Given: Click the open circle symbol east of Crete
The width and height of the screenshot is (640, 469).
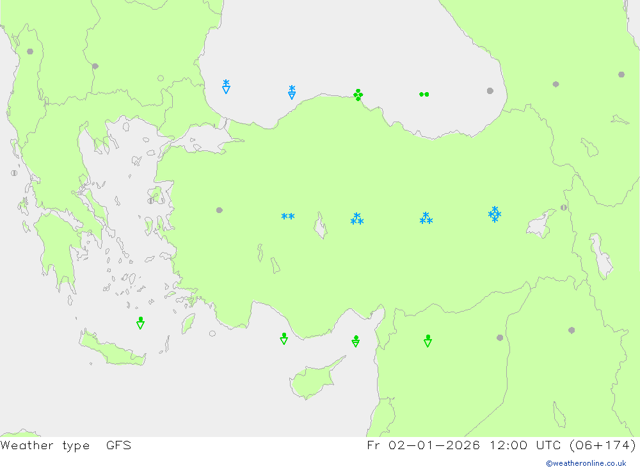Looking at the screenshot, I should 212,333.
